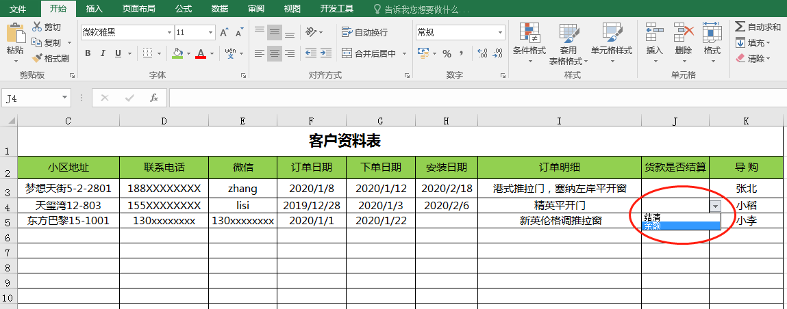Viewport: 787px width, 309px height.
Task: Apply percent style
Action: point(447,53)
